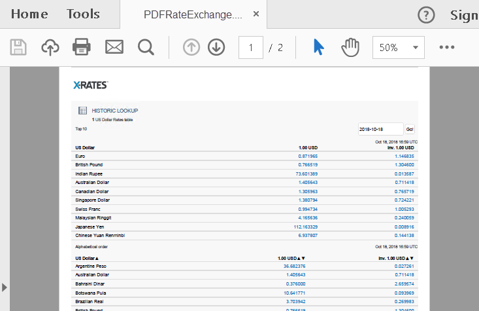This screenshot has width=479, height=311.
Task: Switch to the Home tab
Action: pyautogui.click(x=29, y=14)
